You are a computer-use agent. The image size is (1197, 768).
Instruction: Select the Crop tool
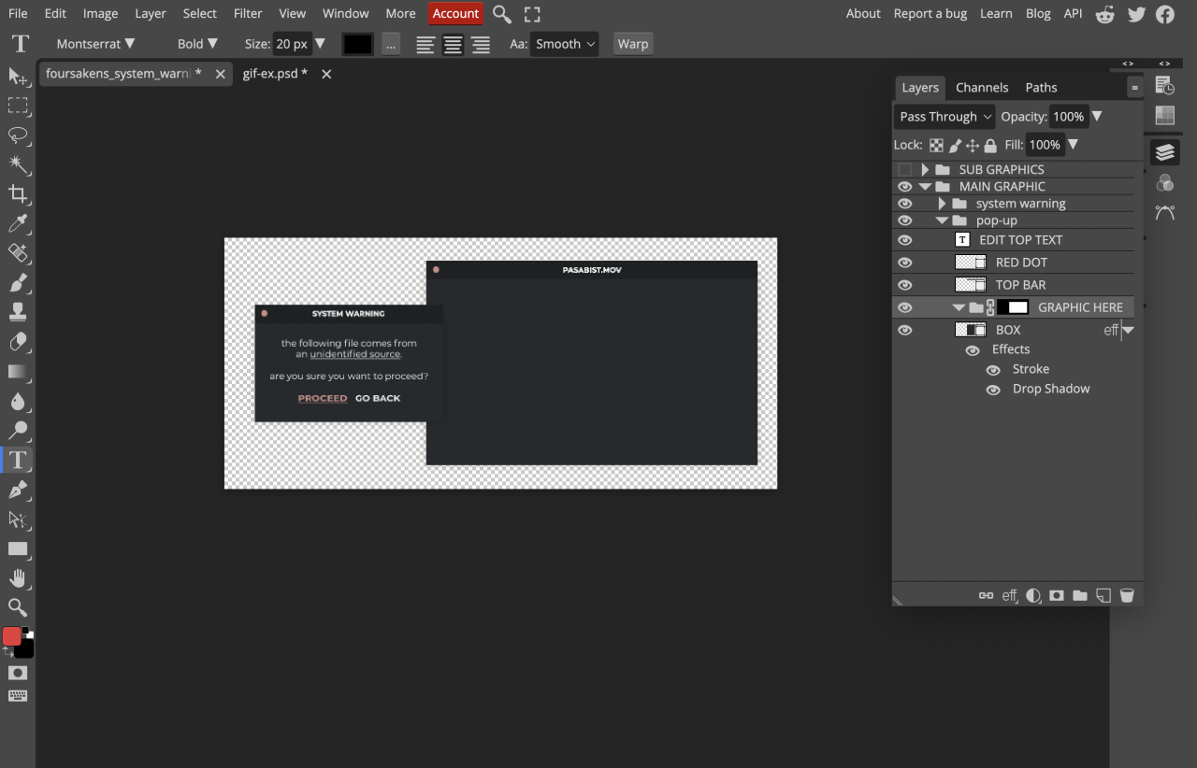pos(18,193)
